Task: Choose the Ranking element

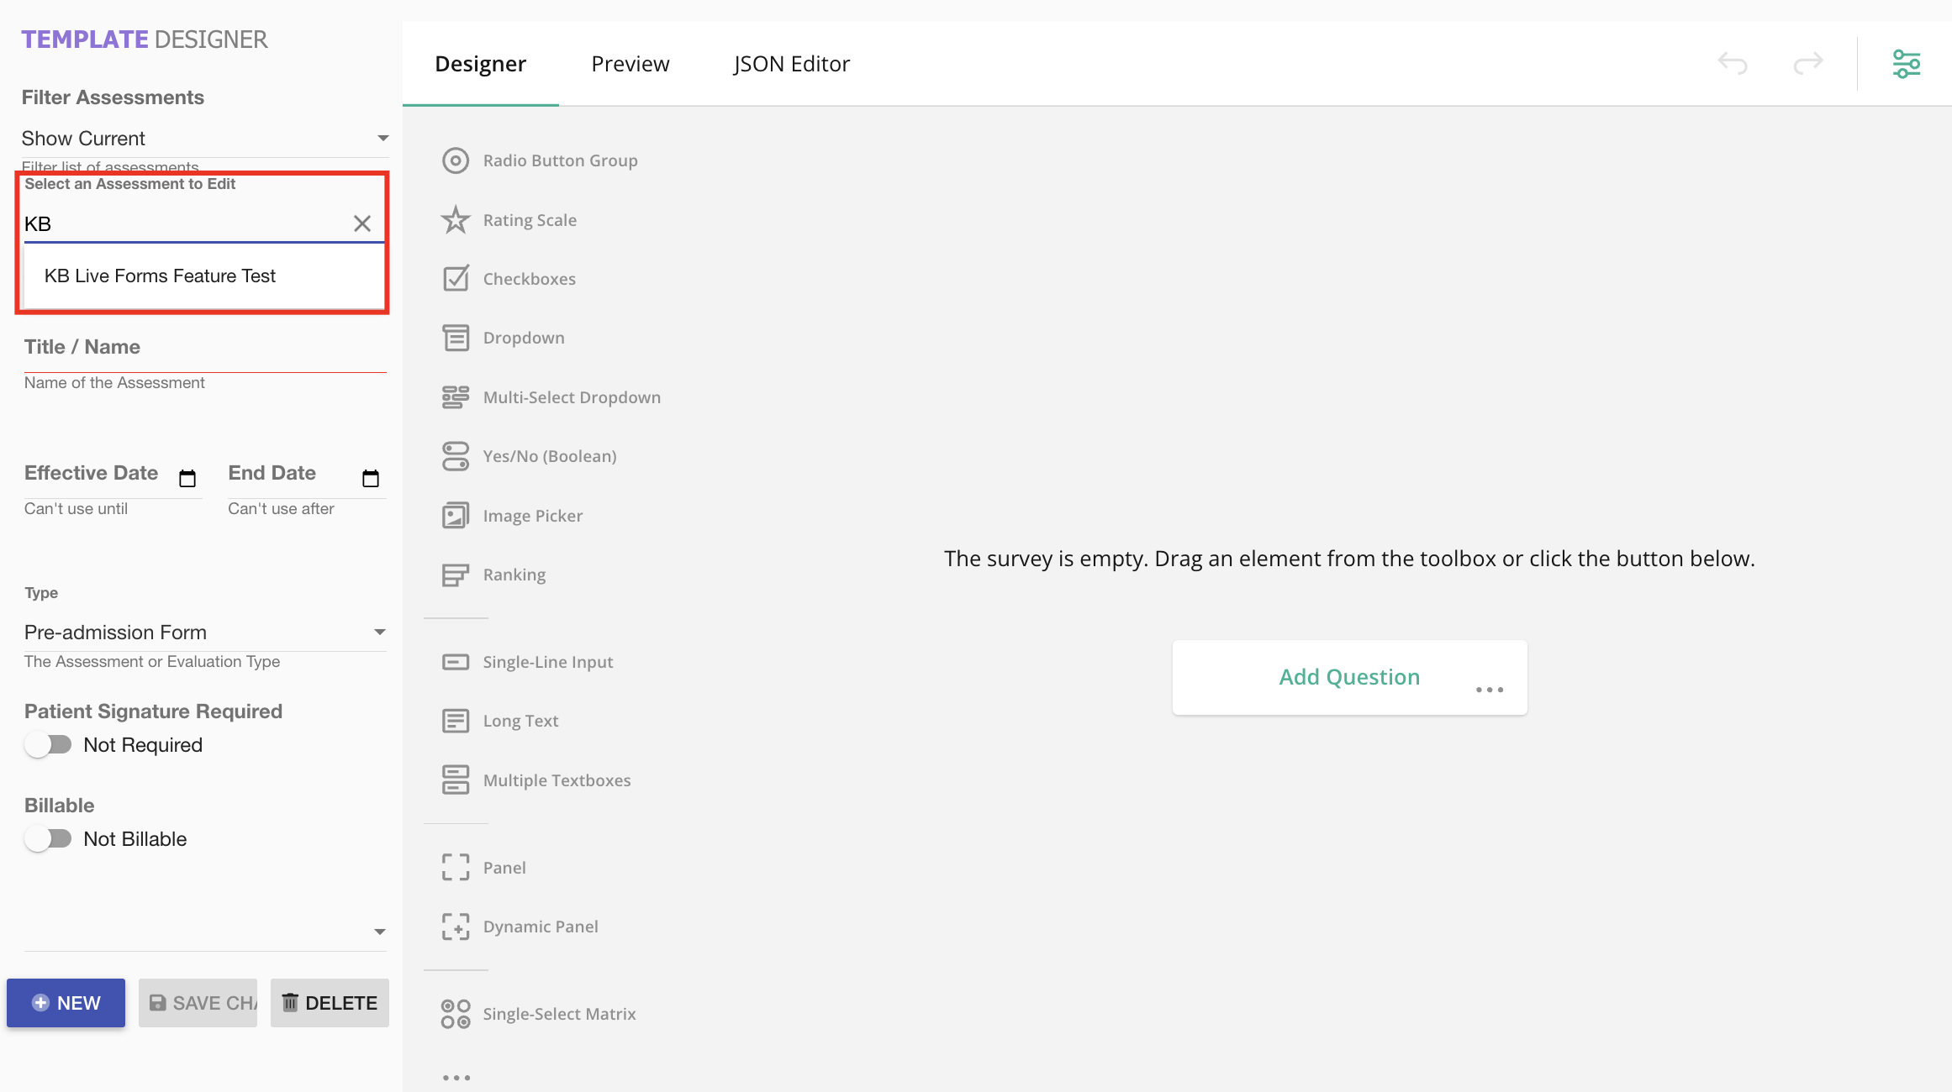Action: pos(514,574)
